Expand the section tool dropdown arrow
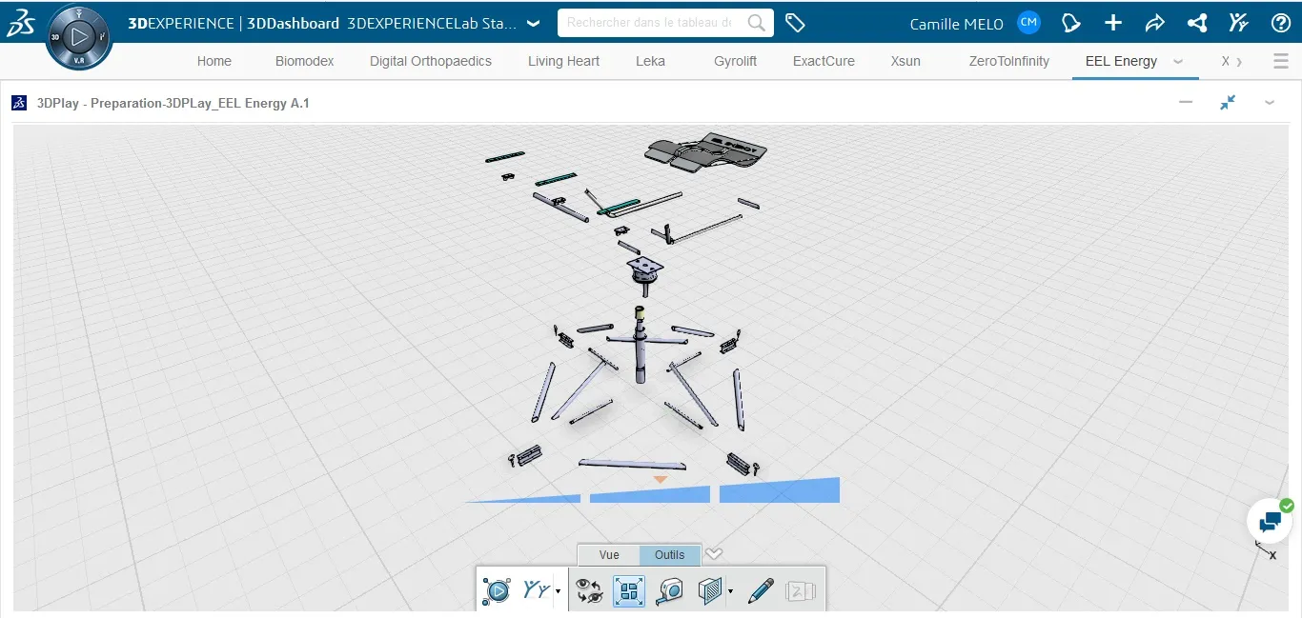This screenshot has height=618, width=1302. click(731, 591)
